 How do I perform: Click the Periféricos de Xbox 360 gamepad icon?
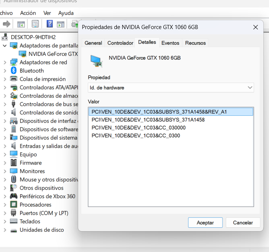click(x=14, y=196)
